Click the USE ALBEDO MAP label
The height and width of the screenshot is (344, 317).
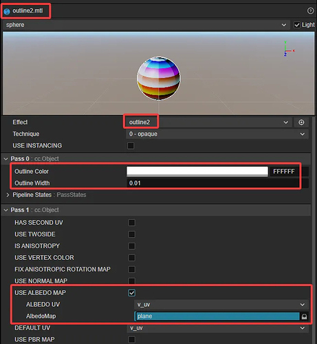(40, 293)
